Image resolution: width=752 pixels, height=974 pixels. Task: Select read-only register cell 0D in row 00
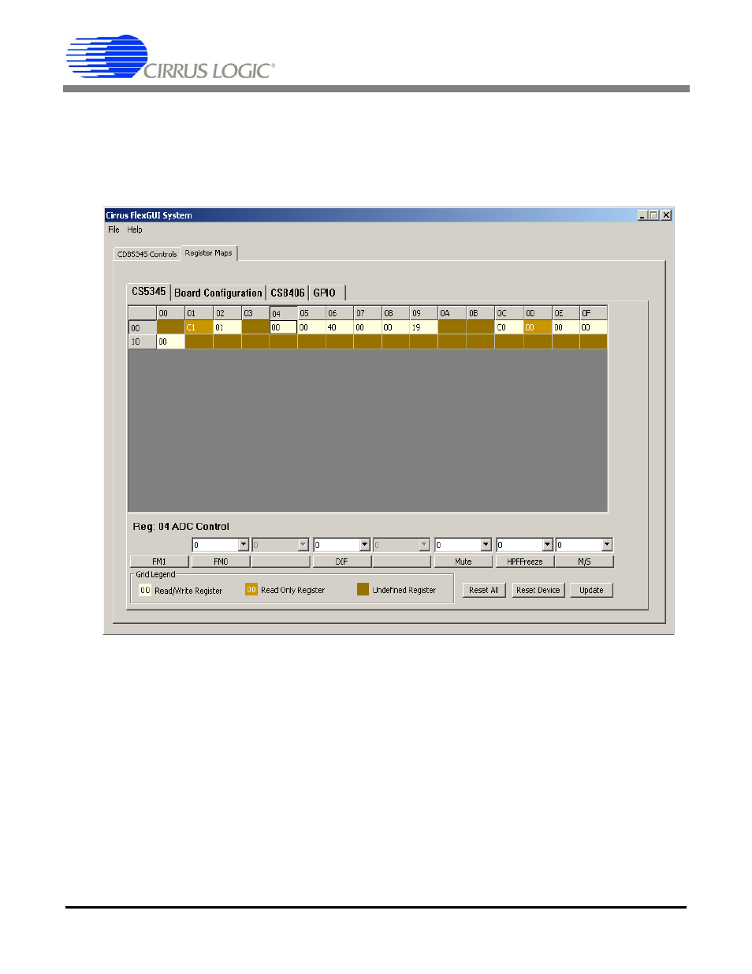pos(538,327)
